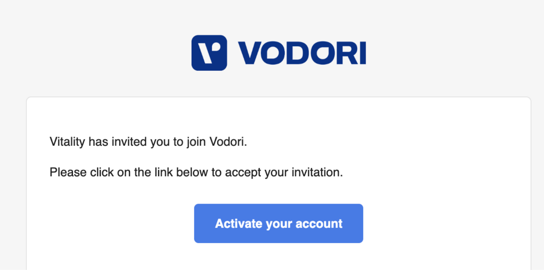This screenshot has height=270, width=544.
Task: Click the word "link" in the instruction line
Action: (164, 172)
